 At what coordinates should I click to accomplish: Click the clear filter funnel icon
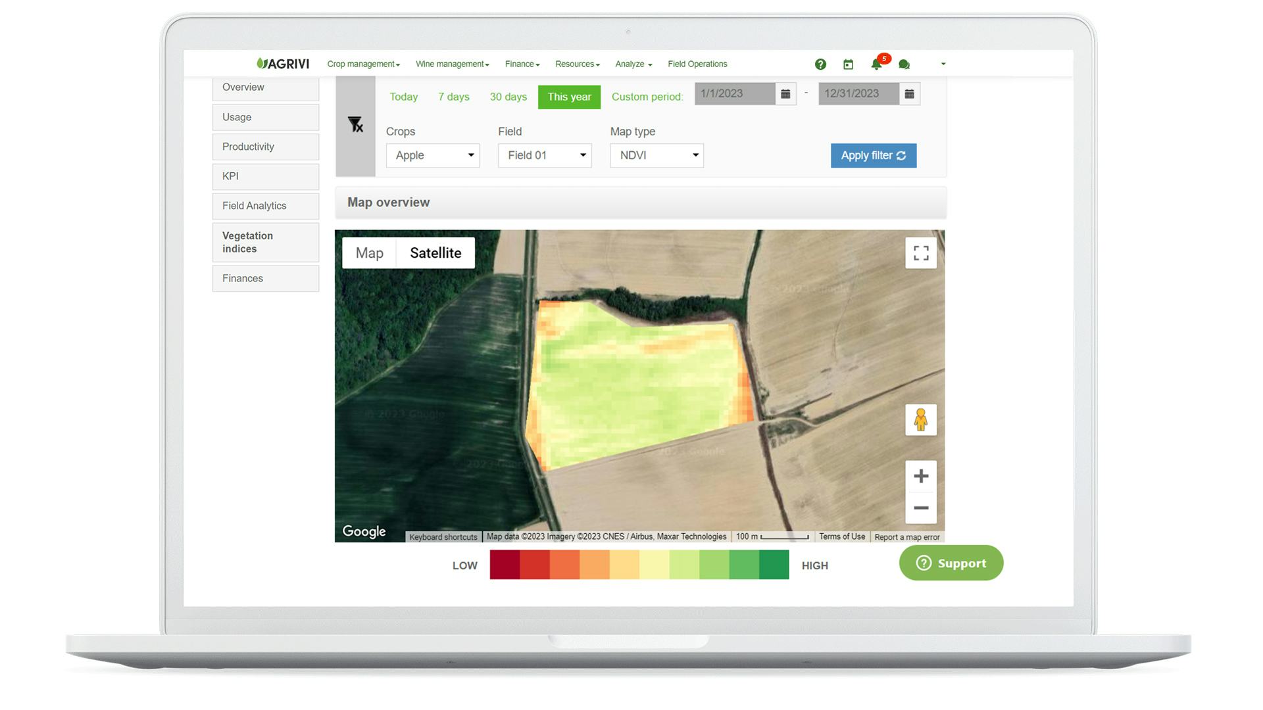[x=355, y=124]
